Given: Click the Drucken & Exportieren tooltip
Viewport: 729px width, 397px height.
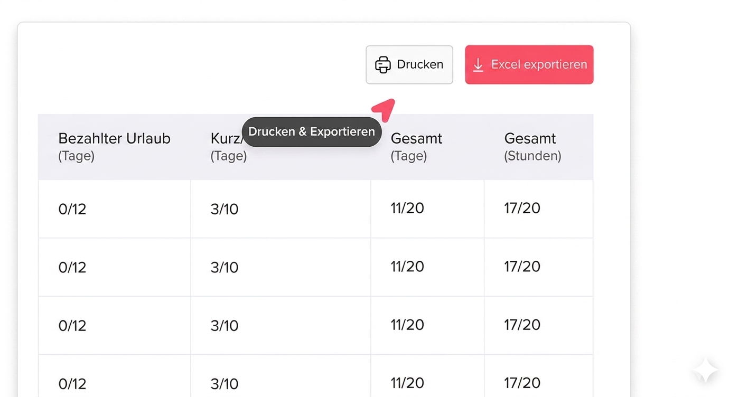Looking at the screenshot, I should (311, 132).
